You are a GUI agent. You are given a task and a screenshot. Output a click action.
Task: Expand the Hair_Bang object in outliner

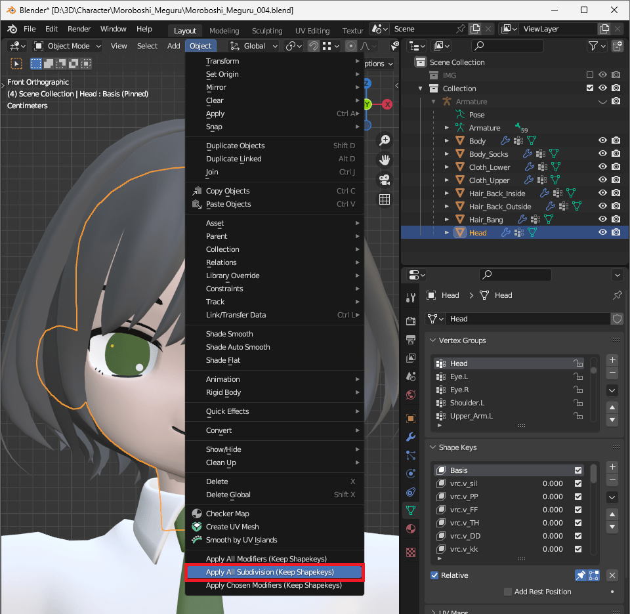coord(447,220)
